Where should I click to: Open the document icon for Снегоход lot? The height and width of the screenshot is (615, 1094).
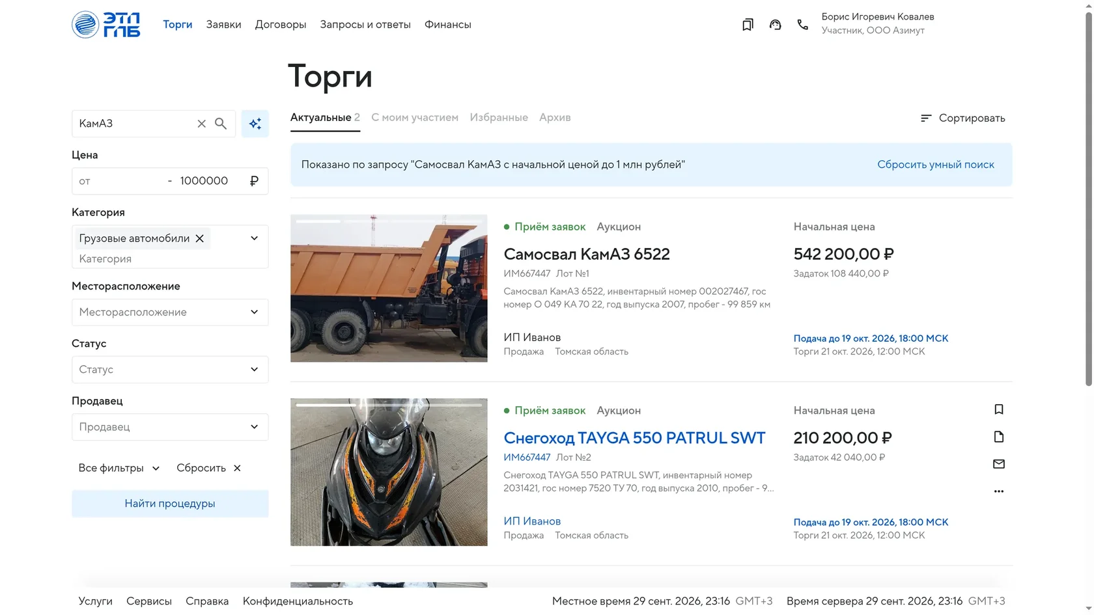point(999,437)
